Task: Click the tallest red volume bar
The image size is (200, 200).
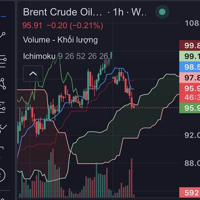Action: pyautogui.click(x=132, y=177)
